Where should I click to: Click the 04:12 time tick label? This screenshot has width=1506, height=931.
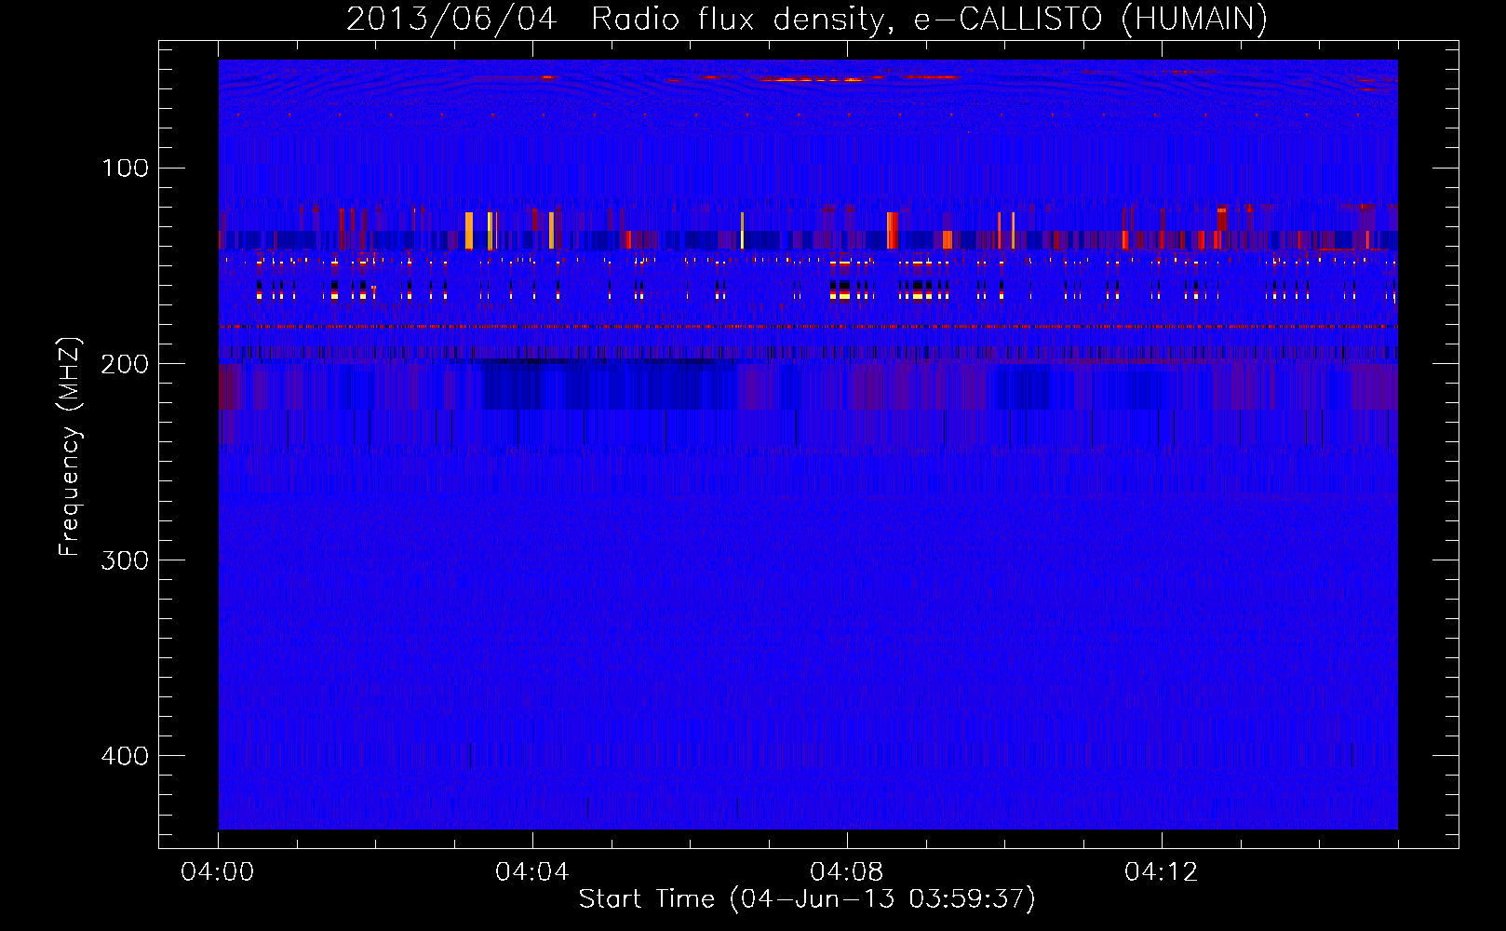click(x=1162, y=872)
